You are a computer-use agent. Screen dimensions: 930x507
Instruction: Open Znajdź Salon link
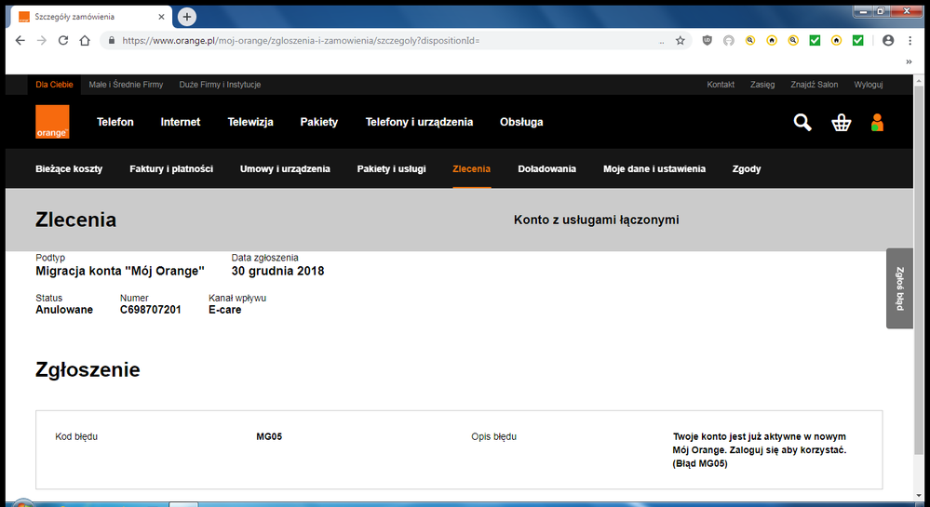pyautogui.click(x=815, y=85)
